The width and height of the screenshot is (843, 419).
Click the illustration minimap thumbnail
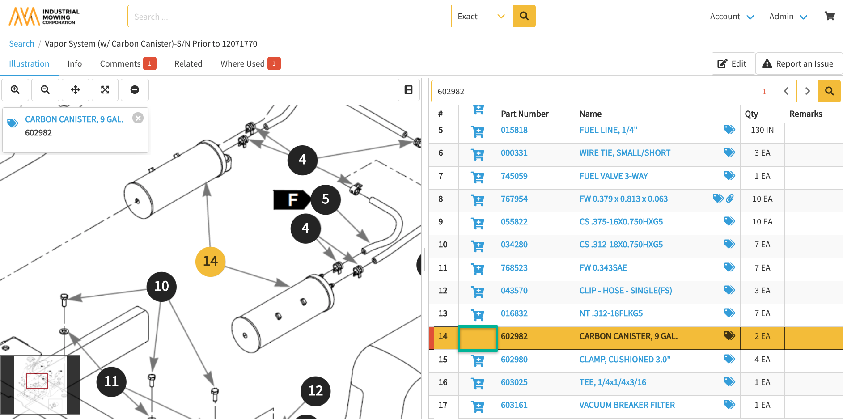(40, 385)
